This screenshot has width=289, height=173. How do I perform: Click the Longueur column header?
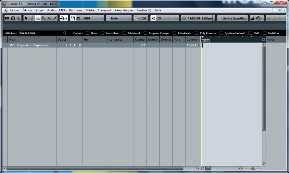(x=121, y=39)
